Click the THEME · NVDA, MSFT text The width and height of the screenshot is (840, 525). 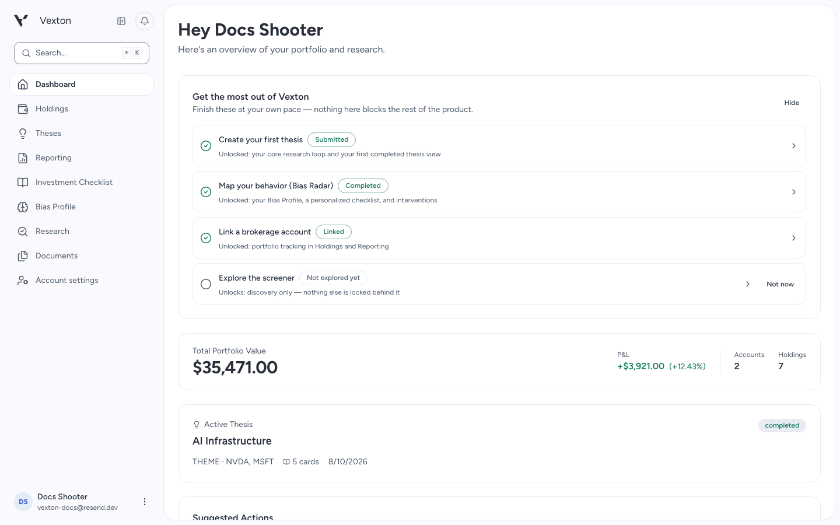tap(233, 462)
